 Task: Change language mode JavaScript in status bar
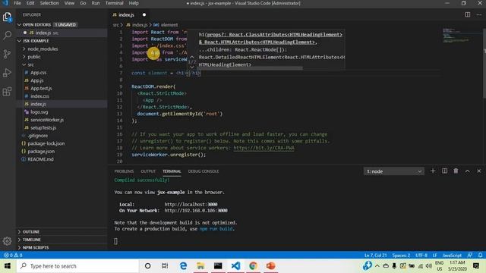pyautogui.click(x=452, y=255)
